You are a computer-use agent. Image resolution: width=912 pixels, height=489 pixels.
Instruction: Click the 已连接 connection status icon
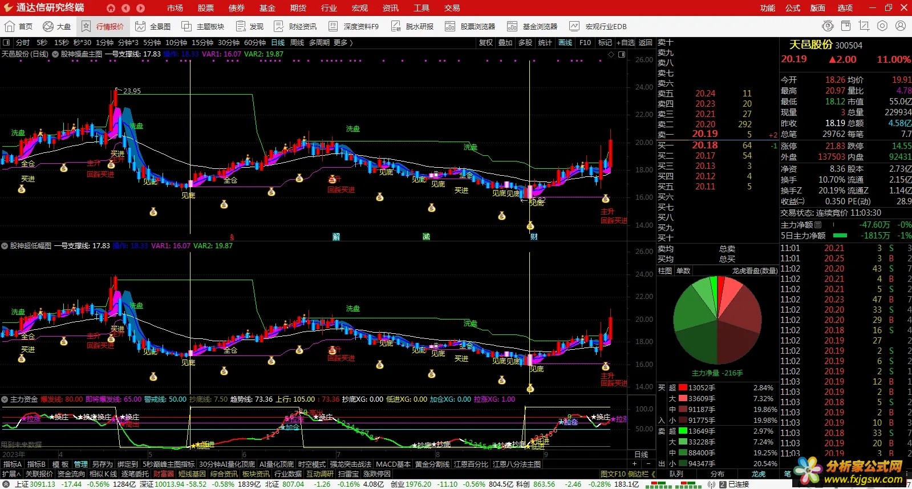tap(723, 484)
